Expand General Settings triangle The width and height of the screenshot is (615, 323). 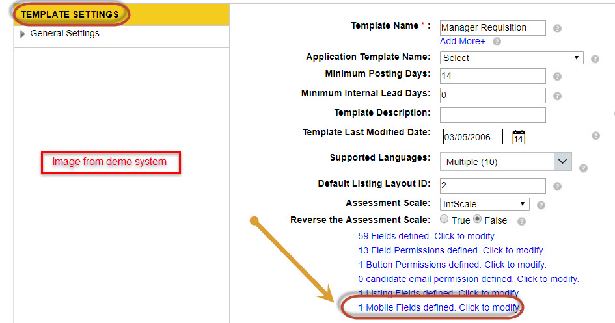[22, 34]
